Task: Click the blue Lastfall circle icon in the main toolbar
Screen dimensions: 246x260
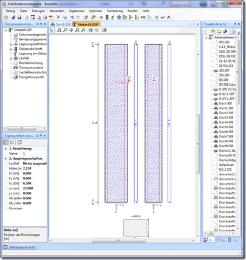Action: pyautogui.click(x=119, y=18)
